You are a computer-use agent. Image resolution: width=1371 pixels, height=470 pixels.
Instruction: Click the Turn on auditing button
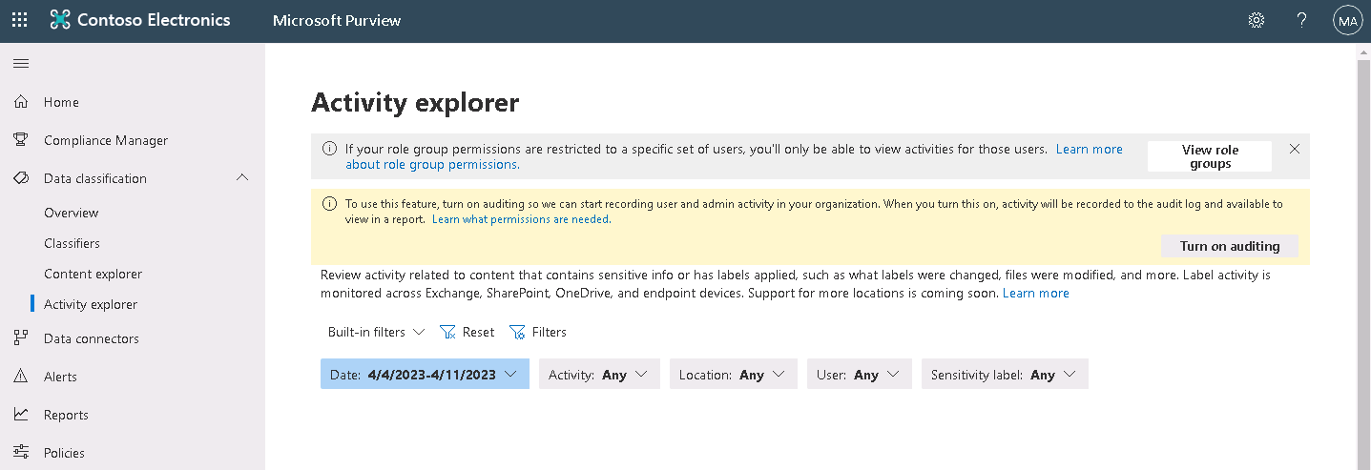[x=1230, y=246]
